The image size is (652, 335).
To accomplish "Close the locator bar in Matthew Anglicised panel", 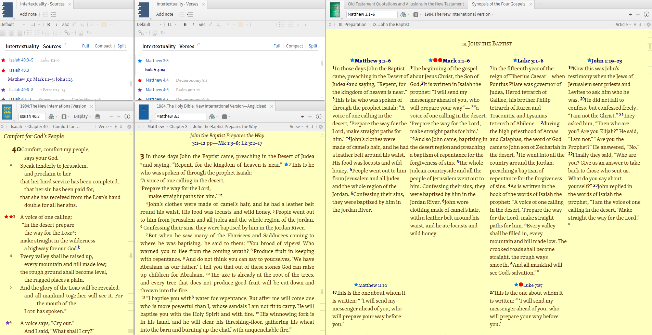I will pos(321,127).
